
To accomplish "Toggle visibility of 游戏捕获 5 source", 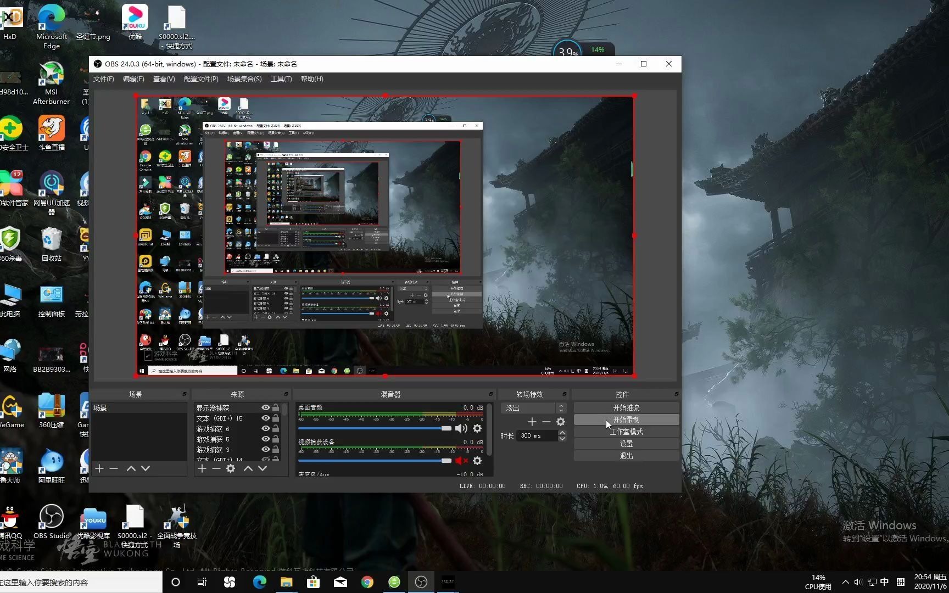I will pyautogui.click(x=266, y=439).
